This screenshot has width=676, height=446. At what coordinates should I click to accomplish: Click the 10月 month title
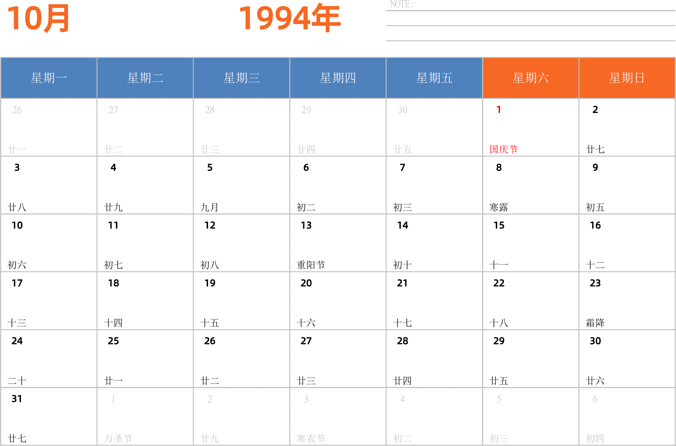[38, 18]
